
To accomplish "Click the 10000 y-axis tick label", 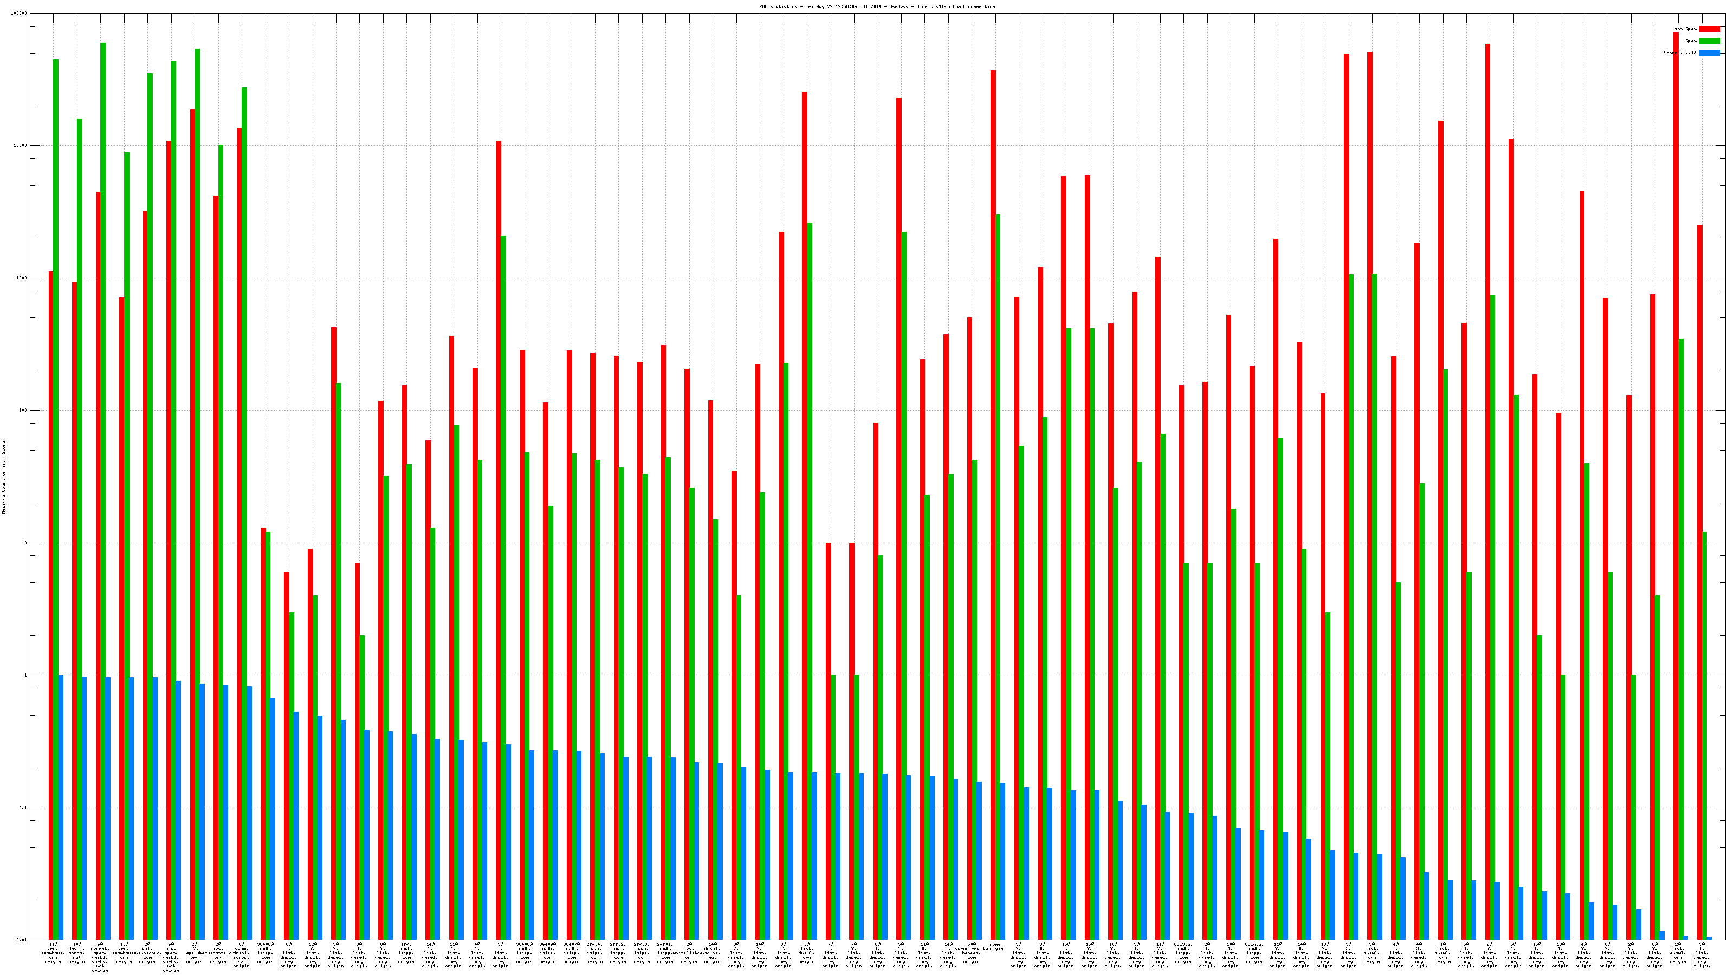I will coord(21,145).
